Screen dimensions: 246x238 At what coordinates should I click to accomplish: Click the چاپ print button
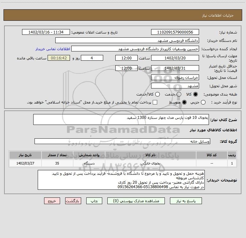pyautogui.click(x=94, y=201)
